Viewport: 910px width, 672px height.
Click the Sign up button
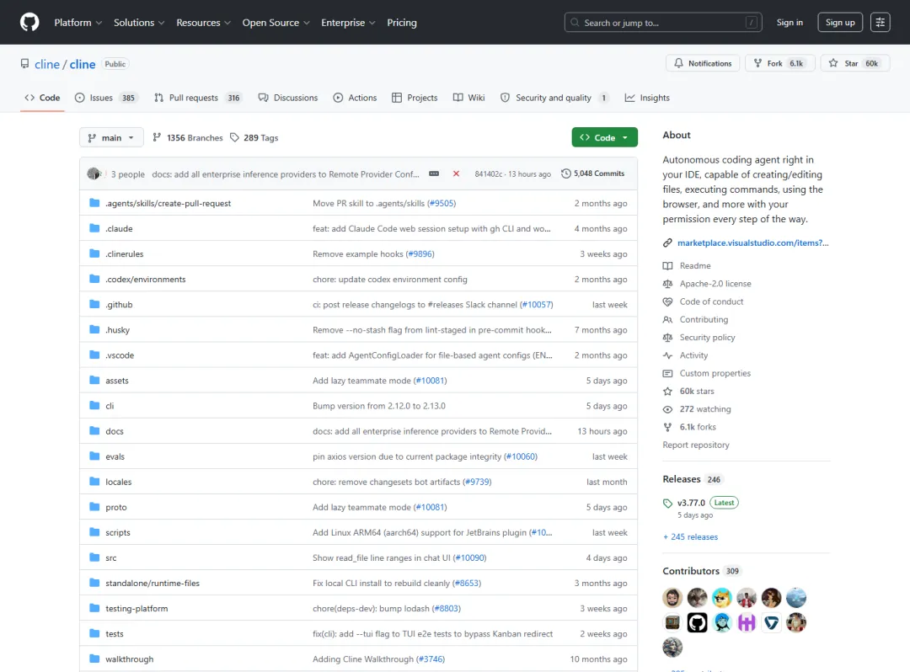click(x=840, y=23)
